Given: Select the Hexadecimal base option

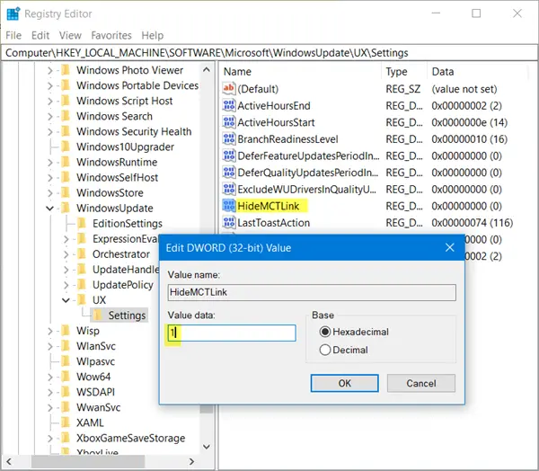Looking at the screenshot, I should point(354,332).
